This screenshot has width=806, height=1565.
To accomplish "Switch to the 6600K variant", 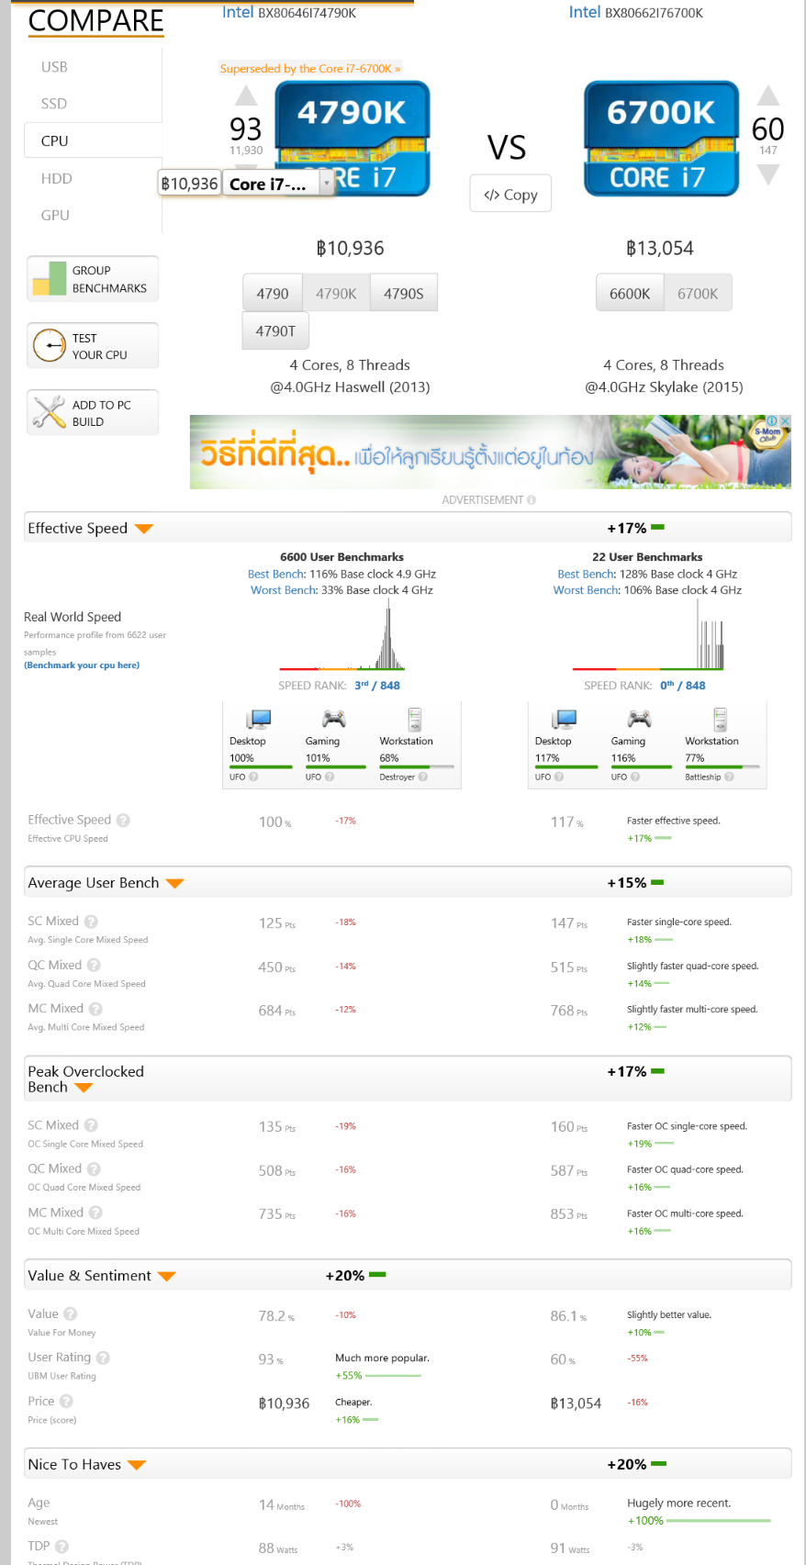I will point(630,294).
